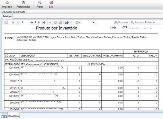The width and height of the screenshot is (163, 119).
Task: Click the current page number field
Action: 25,23
